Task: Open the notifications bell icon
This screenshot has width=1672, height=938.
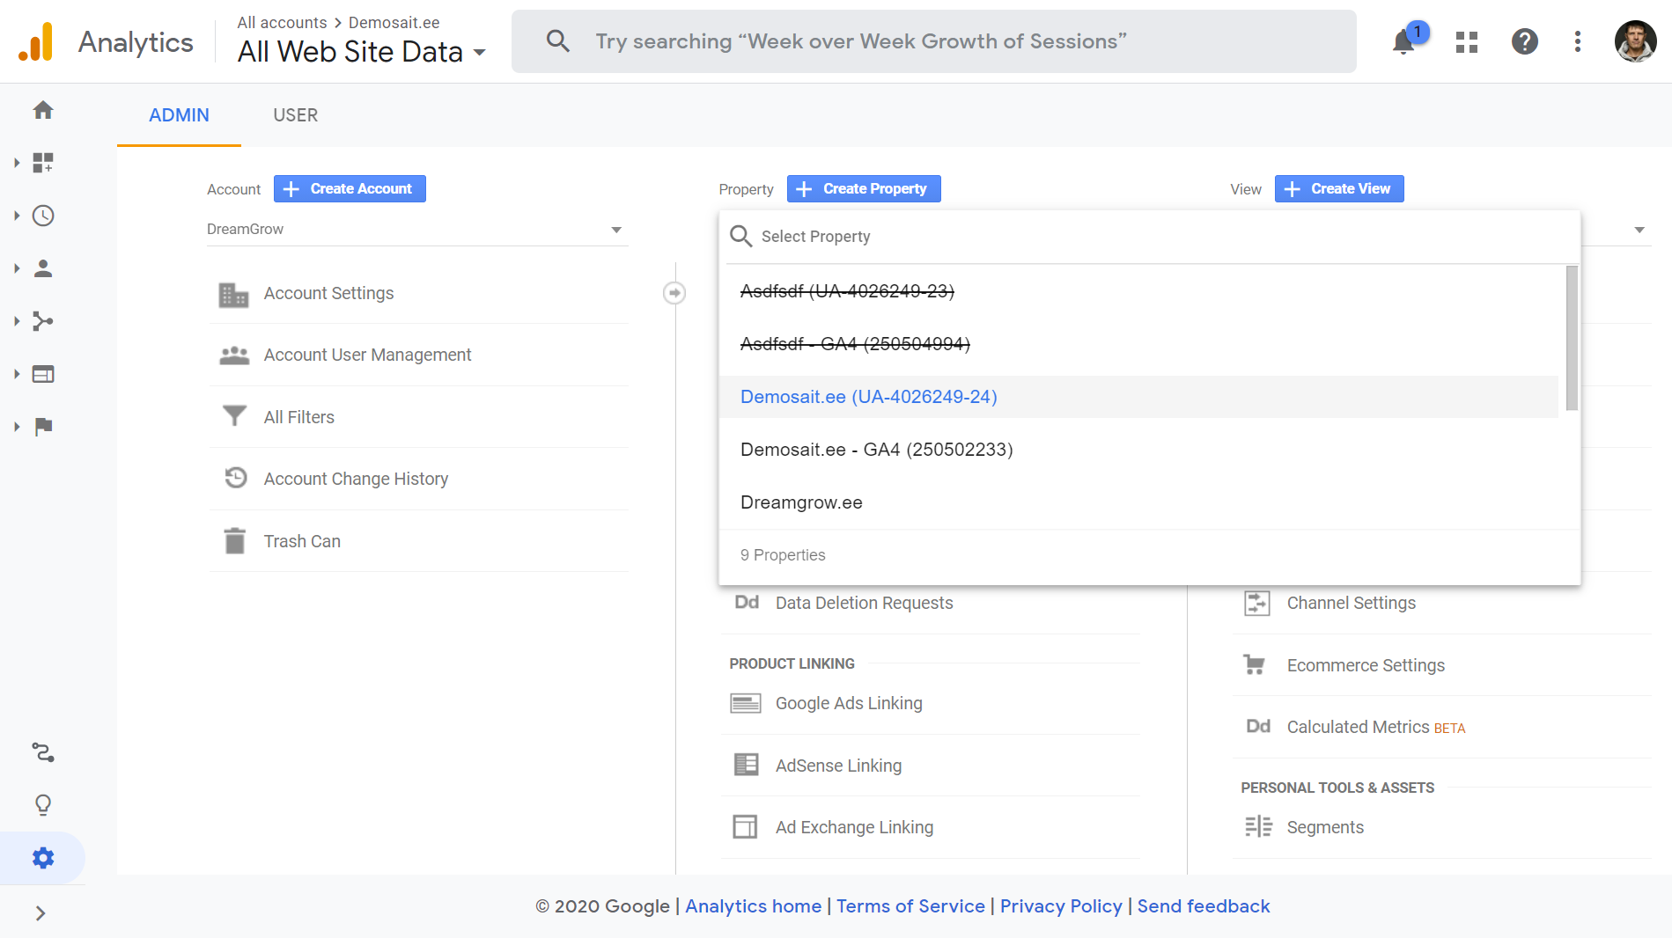Action: tap(1404, 41)
